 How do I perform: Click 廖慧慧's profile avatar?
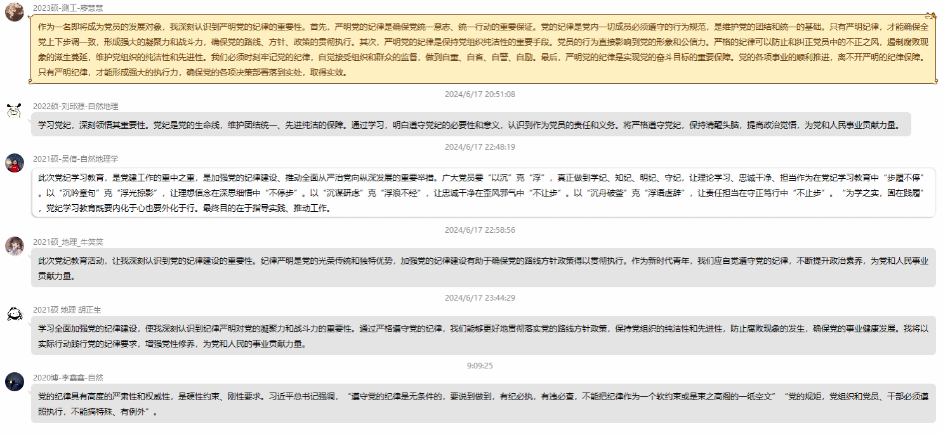click(x=15, y=11)
